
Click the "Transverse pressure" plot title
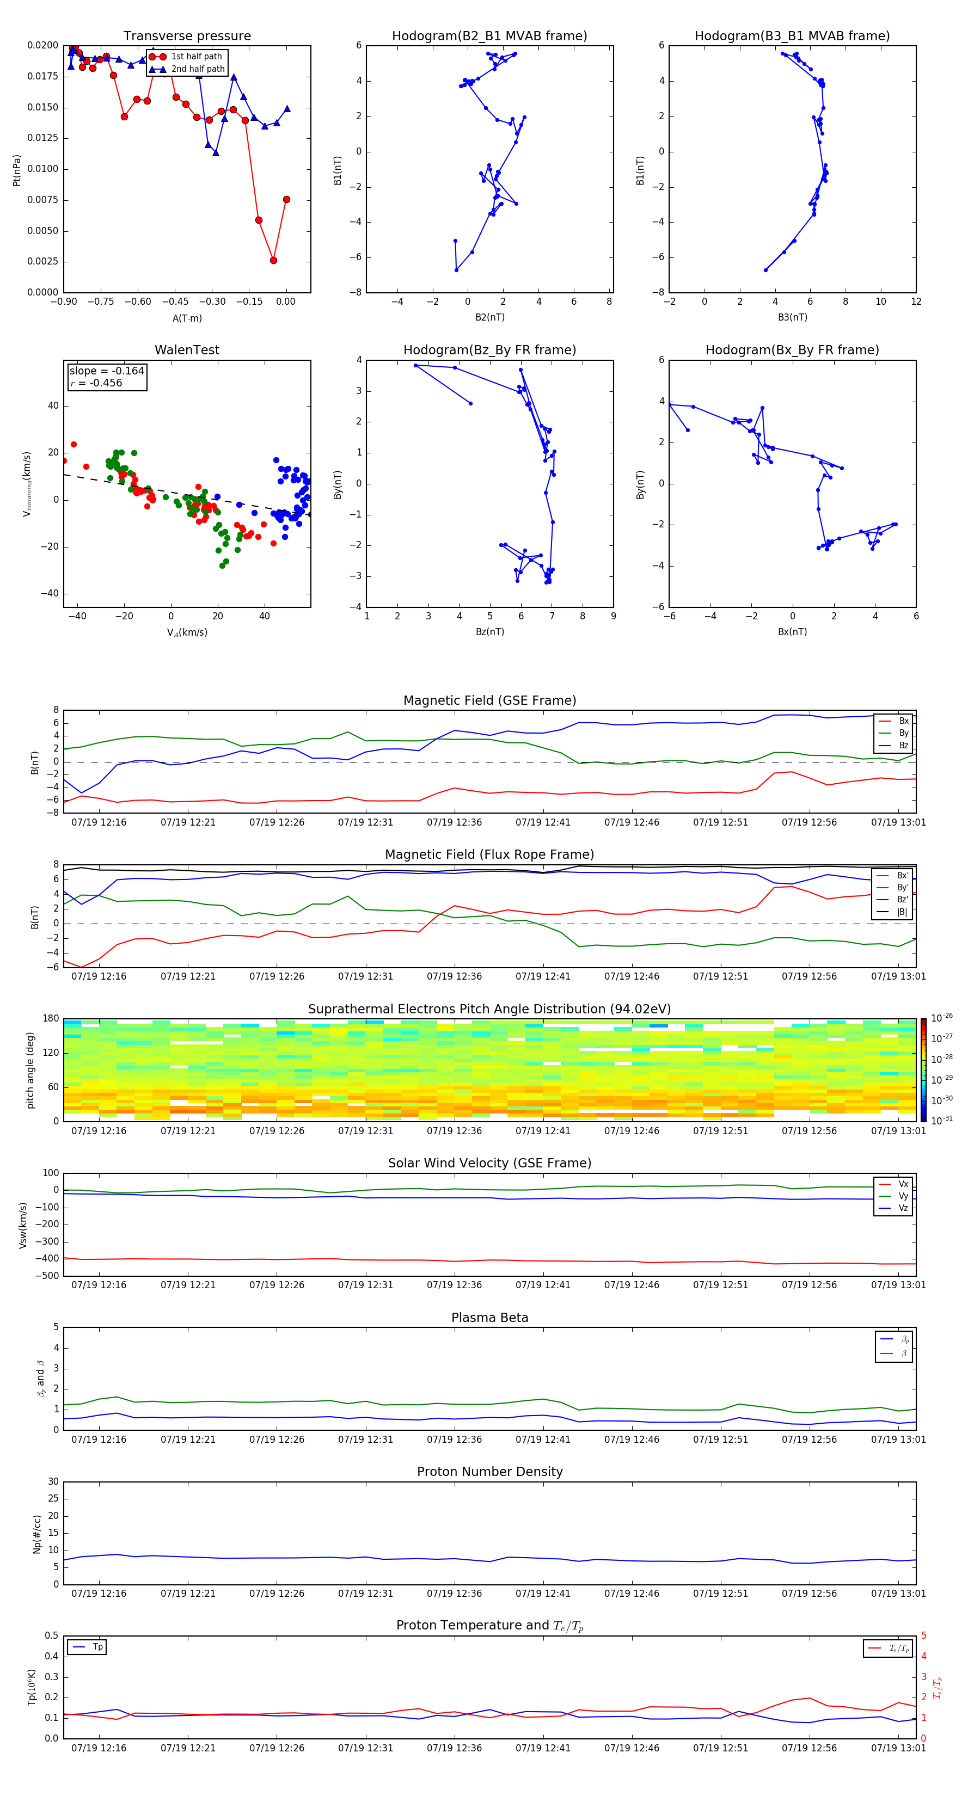coord(187,36)
